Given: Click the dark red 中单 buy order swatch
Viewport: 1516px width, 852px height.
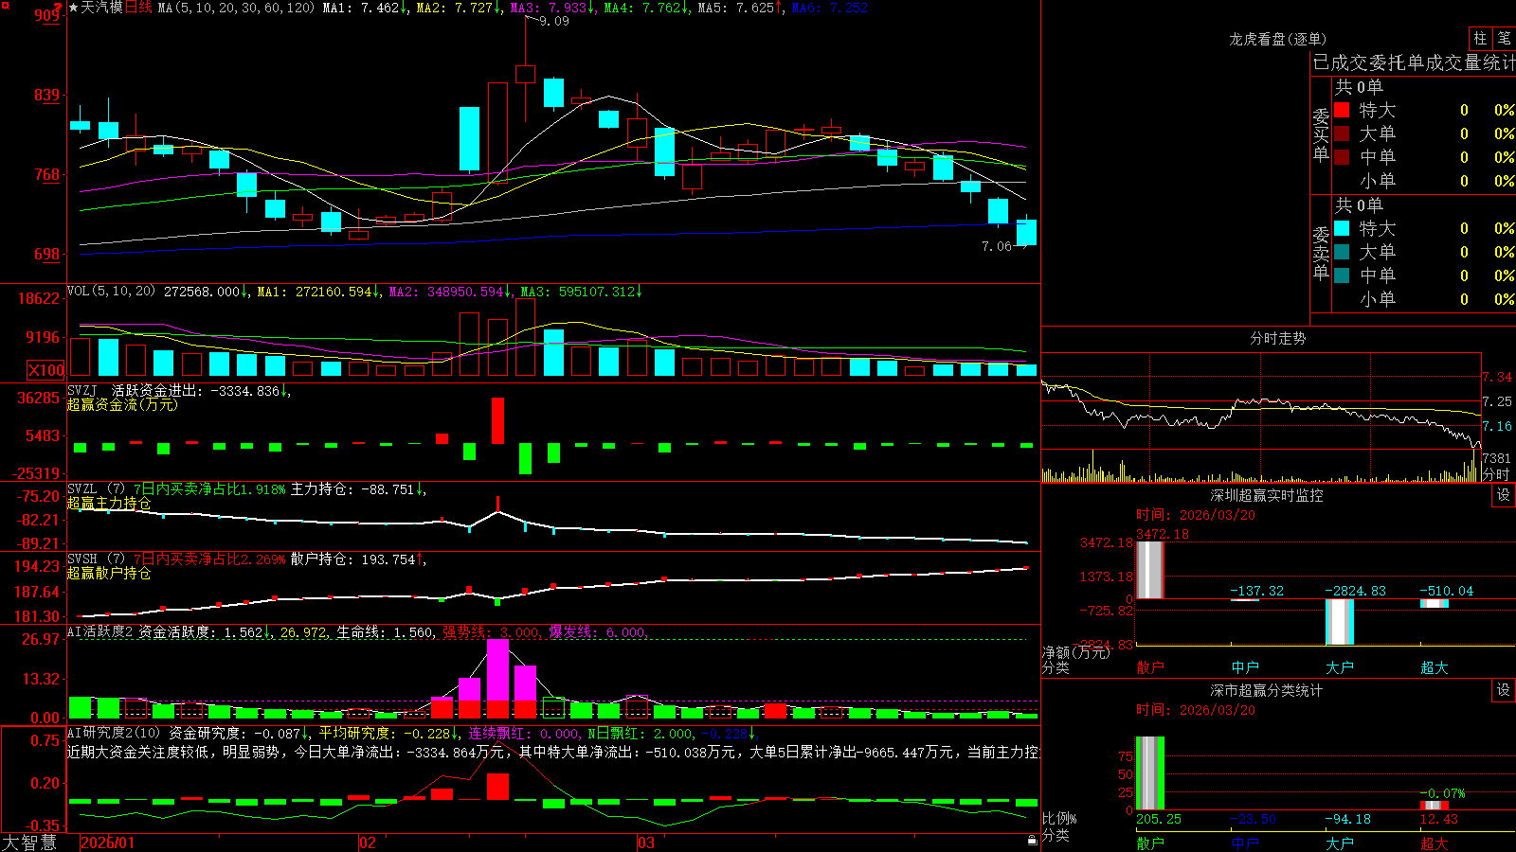Looking at the screenshot, I should pyautogui.click(x=1342, y=157).
